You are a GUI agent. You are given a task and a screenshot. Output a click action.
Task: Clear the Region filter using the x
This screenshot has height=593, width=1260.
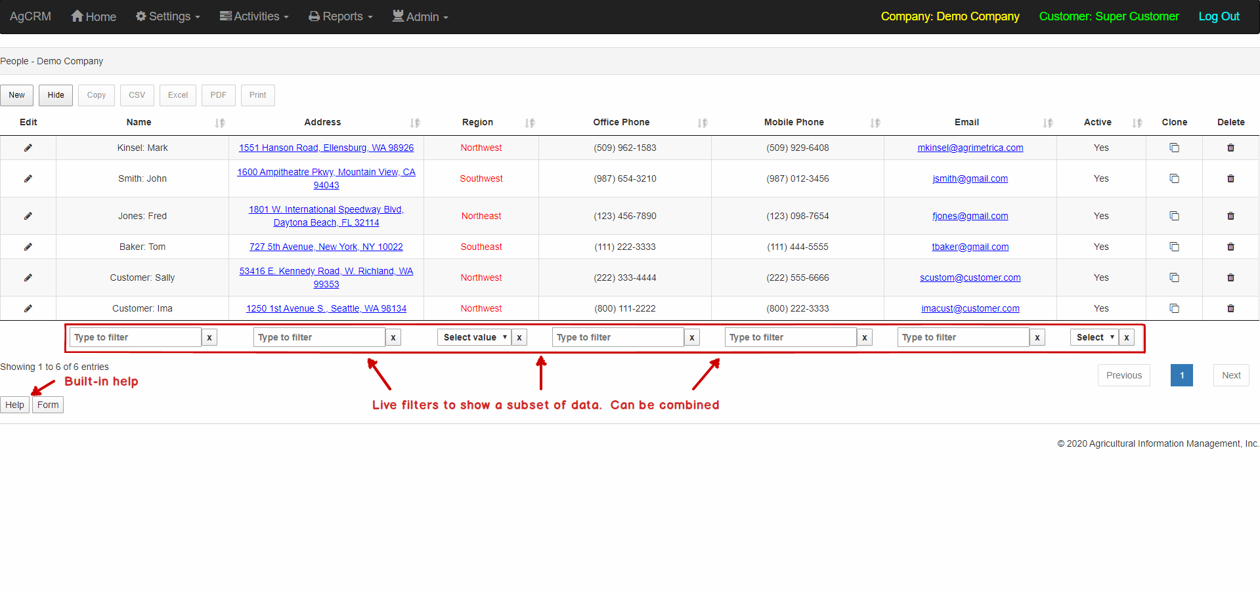tap(519, 337)
